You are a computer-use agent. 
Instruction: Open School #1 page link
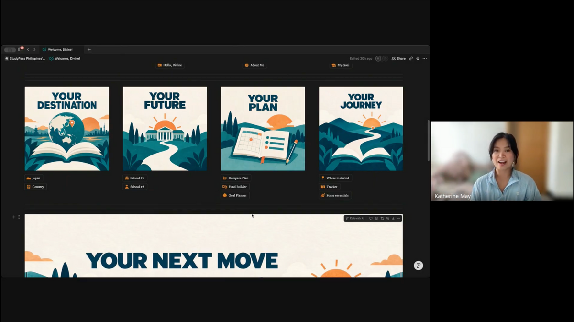point(134,178)
